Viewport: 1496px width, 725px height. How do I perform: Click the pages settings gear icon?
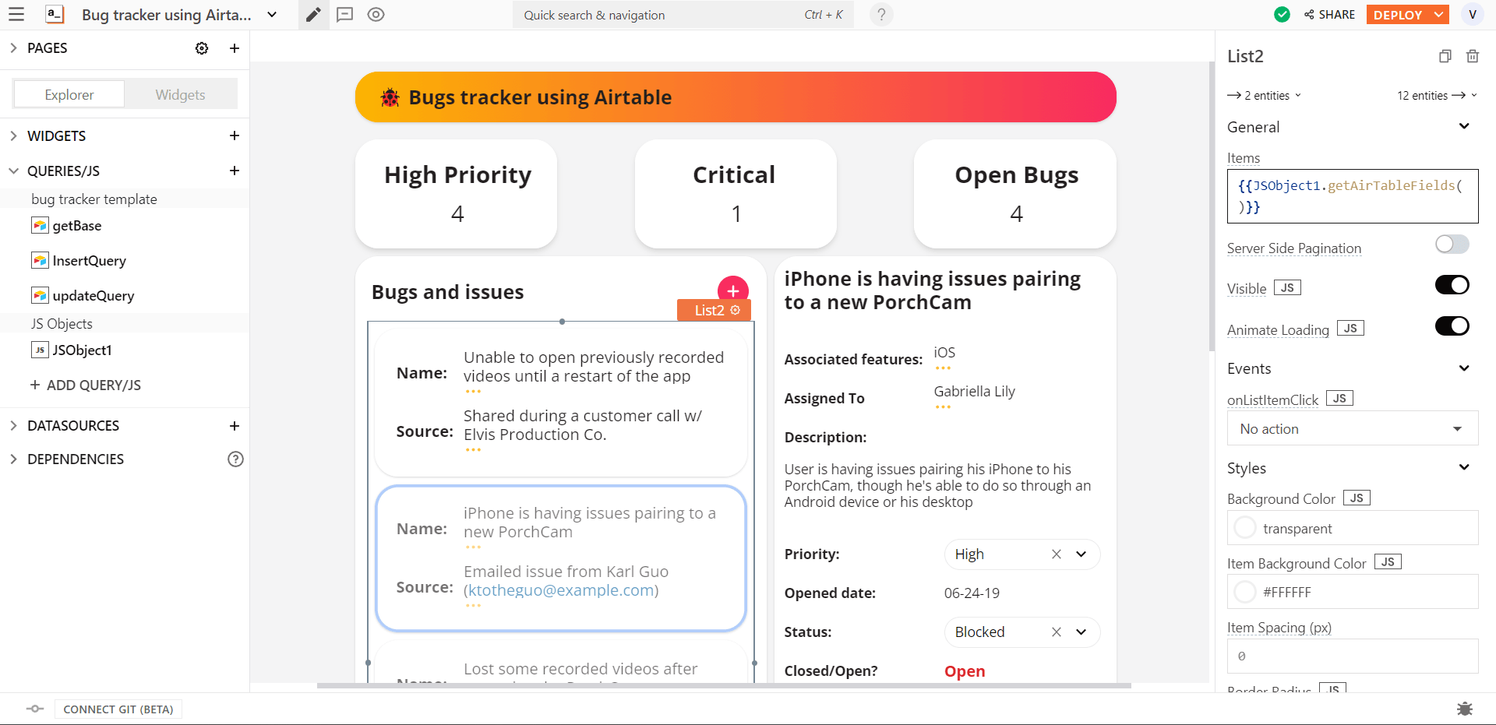click(x=202, y=48)
